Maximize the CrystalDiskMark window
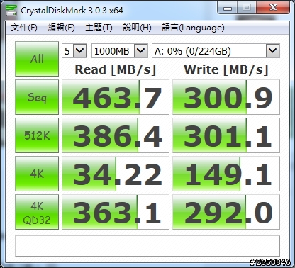Viewport: 295px width, 268px height. tap(247, 8)
